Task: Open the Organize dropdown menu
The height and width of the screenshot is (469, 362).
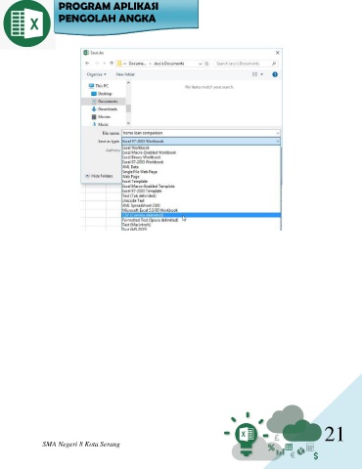Action: (97, 74)
